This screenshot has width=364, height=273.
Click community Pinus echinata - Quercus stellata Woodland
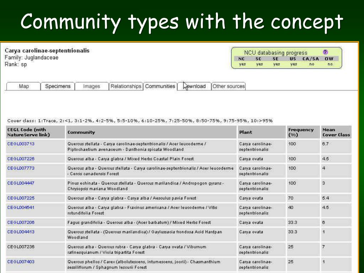145,186
